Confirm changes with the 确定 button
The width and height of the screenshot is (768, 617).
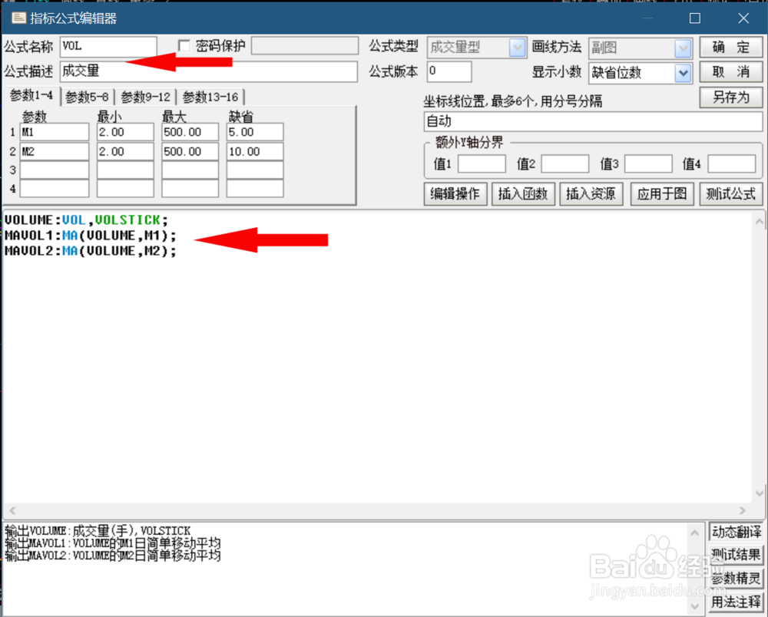pyautogui.click(x=730, y=47)
